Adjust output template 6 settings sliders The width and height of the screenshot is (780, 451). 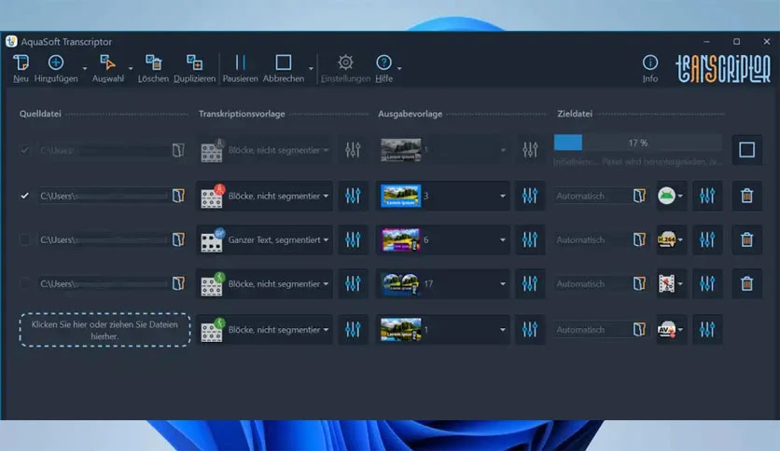coord(530,239)
